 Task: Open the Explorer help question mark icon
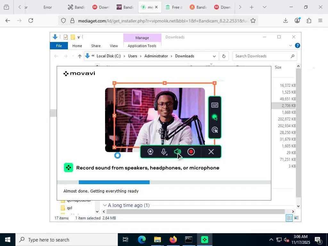(x=297, y=45)
